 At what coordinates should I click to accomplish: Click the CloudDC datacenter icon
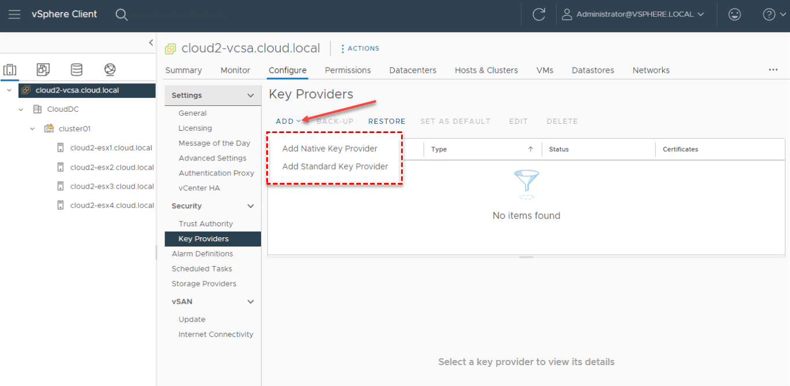point(38,109)
